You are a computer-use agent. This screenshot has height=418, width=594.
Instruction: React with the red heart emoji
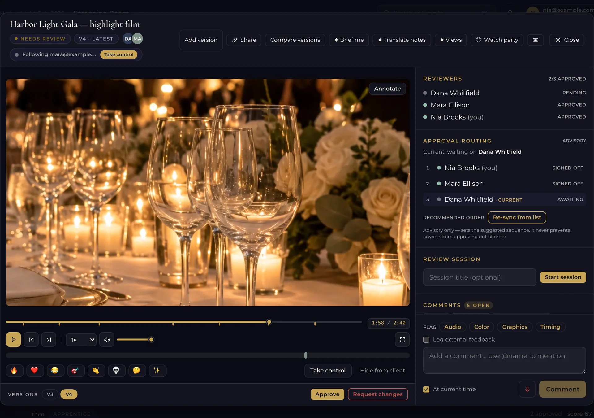[35, 370]
